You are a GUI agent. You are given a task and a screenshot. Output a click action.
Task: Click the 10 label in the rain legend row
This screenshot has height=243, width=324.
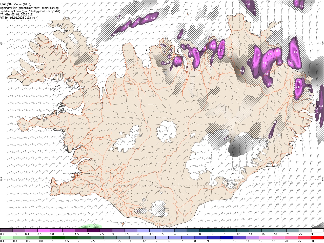pos(221,241)
